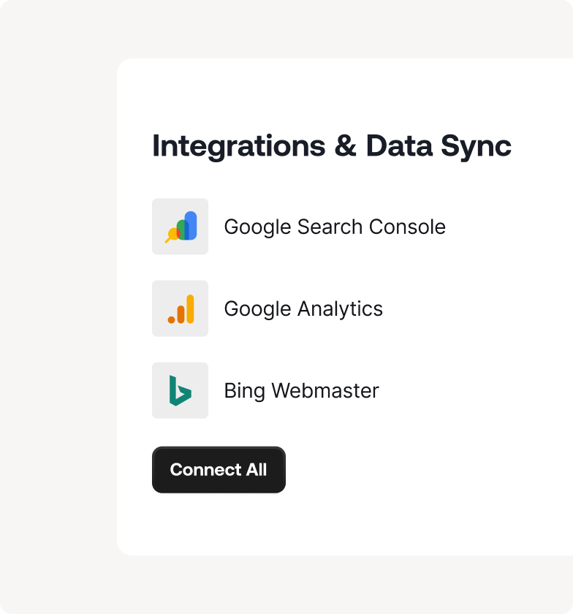
Task: Click the word "Bing" in third row
Action: tap(245, 391)
